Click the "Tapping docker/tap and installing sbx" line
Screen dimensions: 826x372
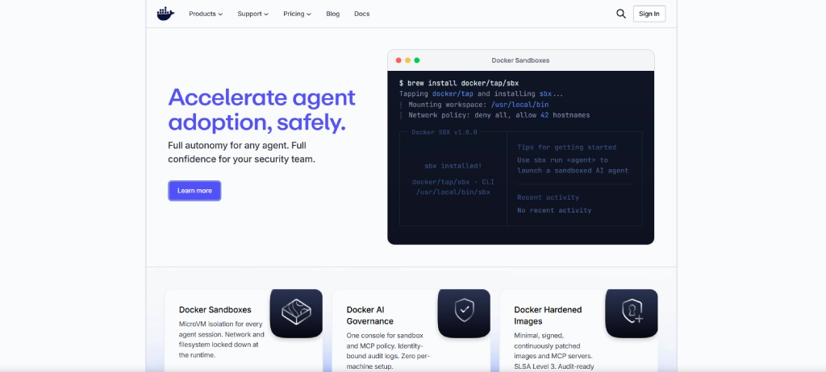(481, 93)
